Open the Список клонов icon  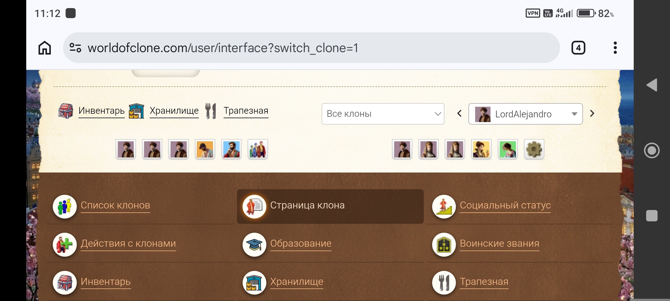pyautogui.click(x=64, y=207)
